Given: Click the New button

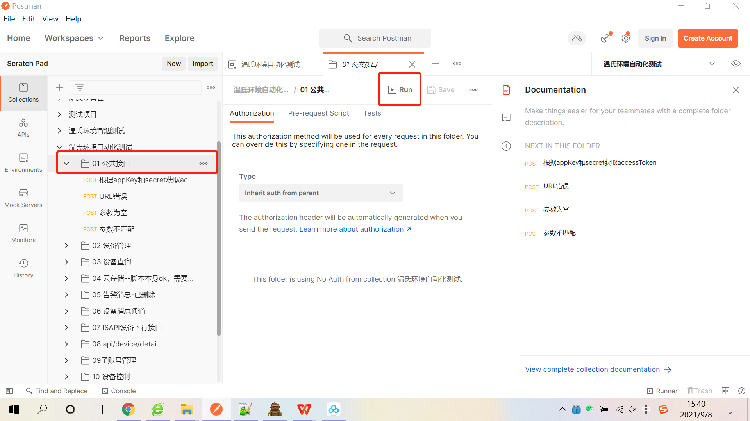Looking at the screenshot, I should (x=174, y=64).
